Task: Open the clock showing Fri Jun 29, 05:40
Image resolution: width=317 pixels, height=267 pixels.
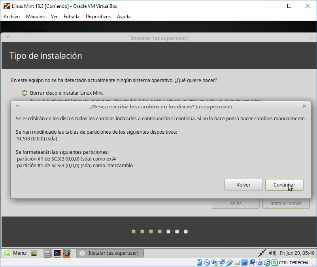Action: tap(297, 253)
